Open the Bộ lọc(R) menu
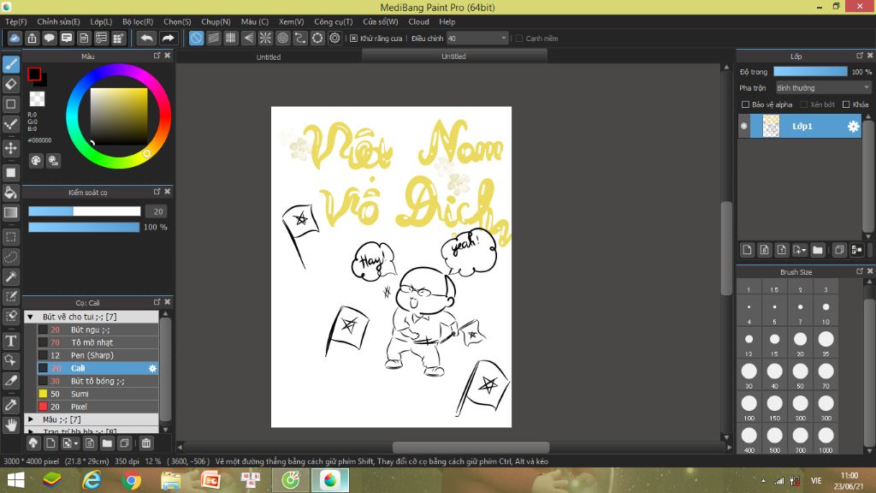 (x=138, y=21)
